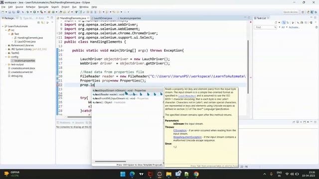Open Google Chrome from taskbar

[196, 174]
